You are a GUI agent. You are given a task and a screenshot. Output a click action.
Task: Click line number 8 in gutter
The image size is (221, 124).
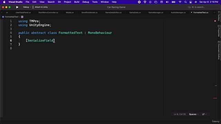point(11,48)
